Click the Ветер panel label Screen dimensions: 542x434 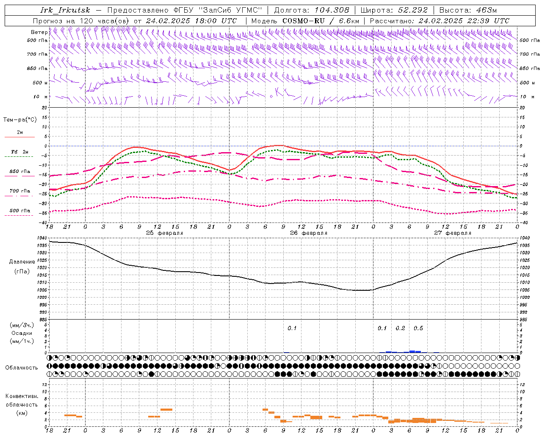pos(39,32)
